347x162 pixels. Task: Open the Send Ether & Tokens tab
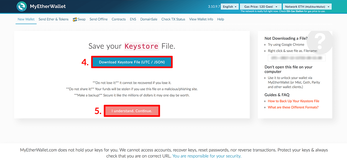54,19
